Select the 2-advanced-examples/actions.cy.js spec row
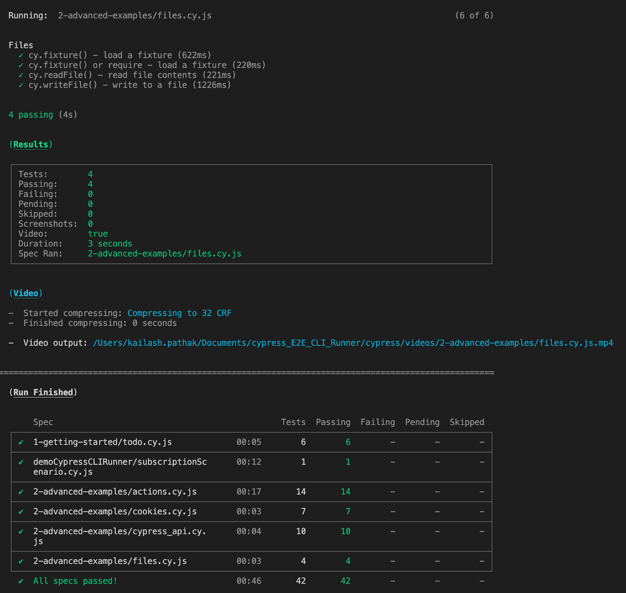Viewport: 626px width, 593px height. click(115, 492)
